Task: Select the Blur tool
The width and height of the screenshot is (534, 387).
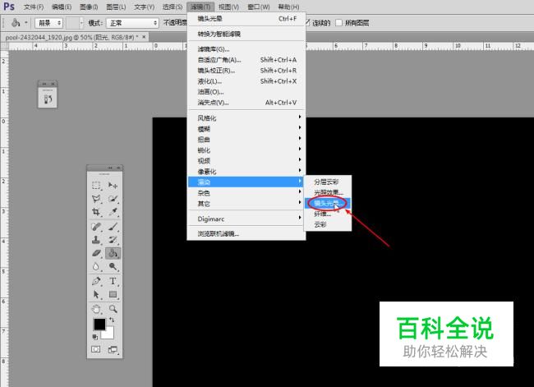Action: (x=96, y=266)
